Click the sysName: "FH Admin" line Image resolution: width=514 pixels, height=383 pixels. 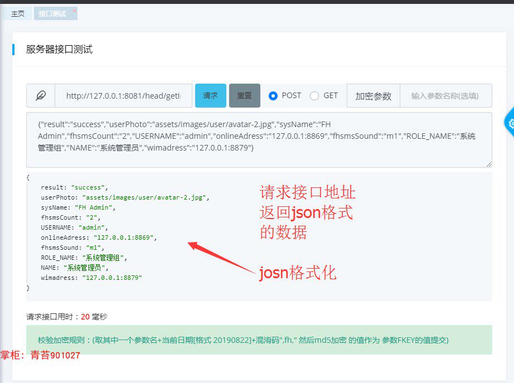point(78,207)
